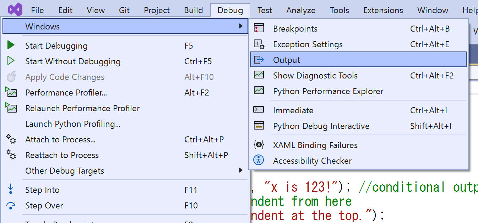This screenshot has width=478, height=223.
Task: Select Launch Python Profiling... entry
Action: 125,124
